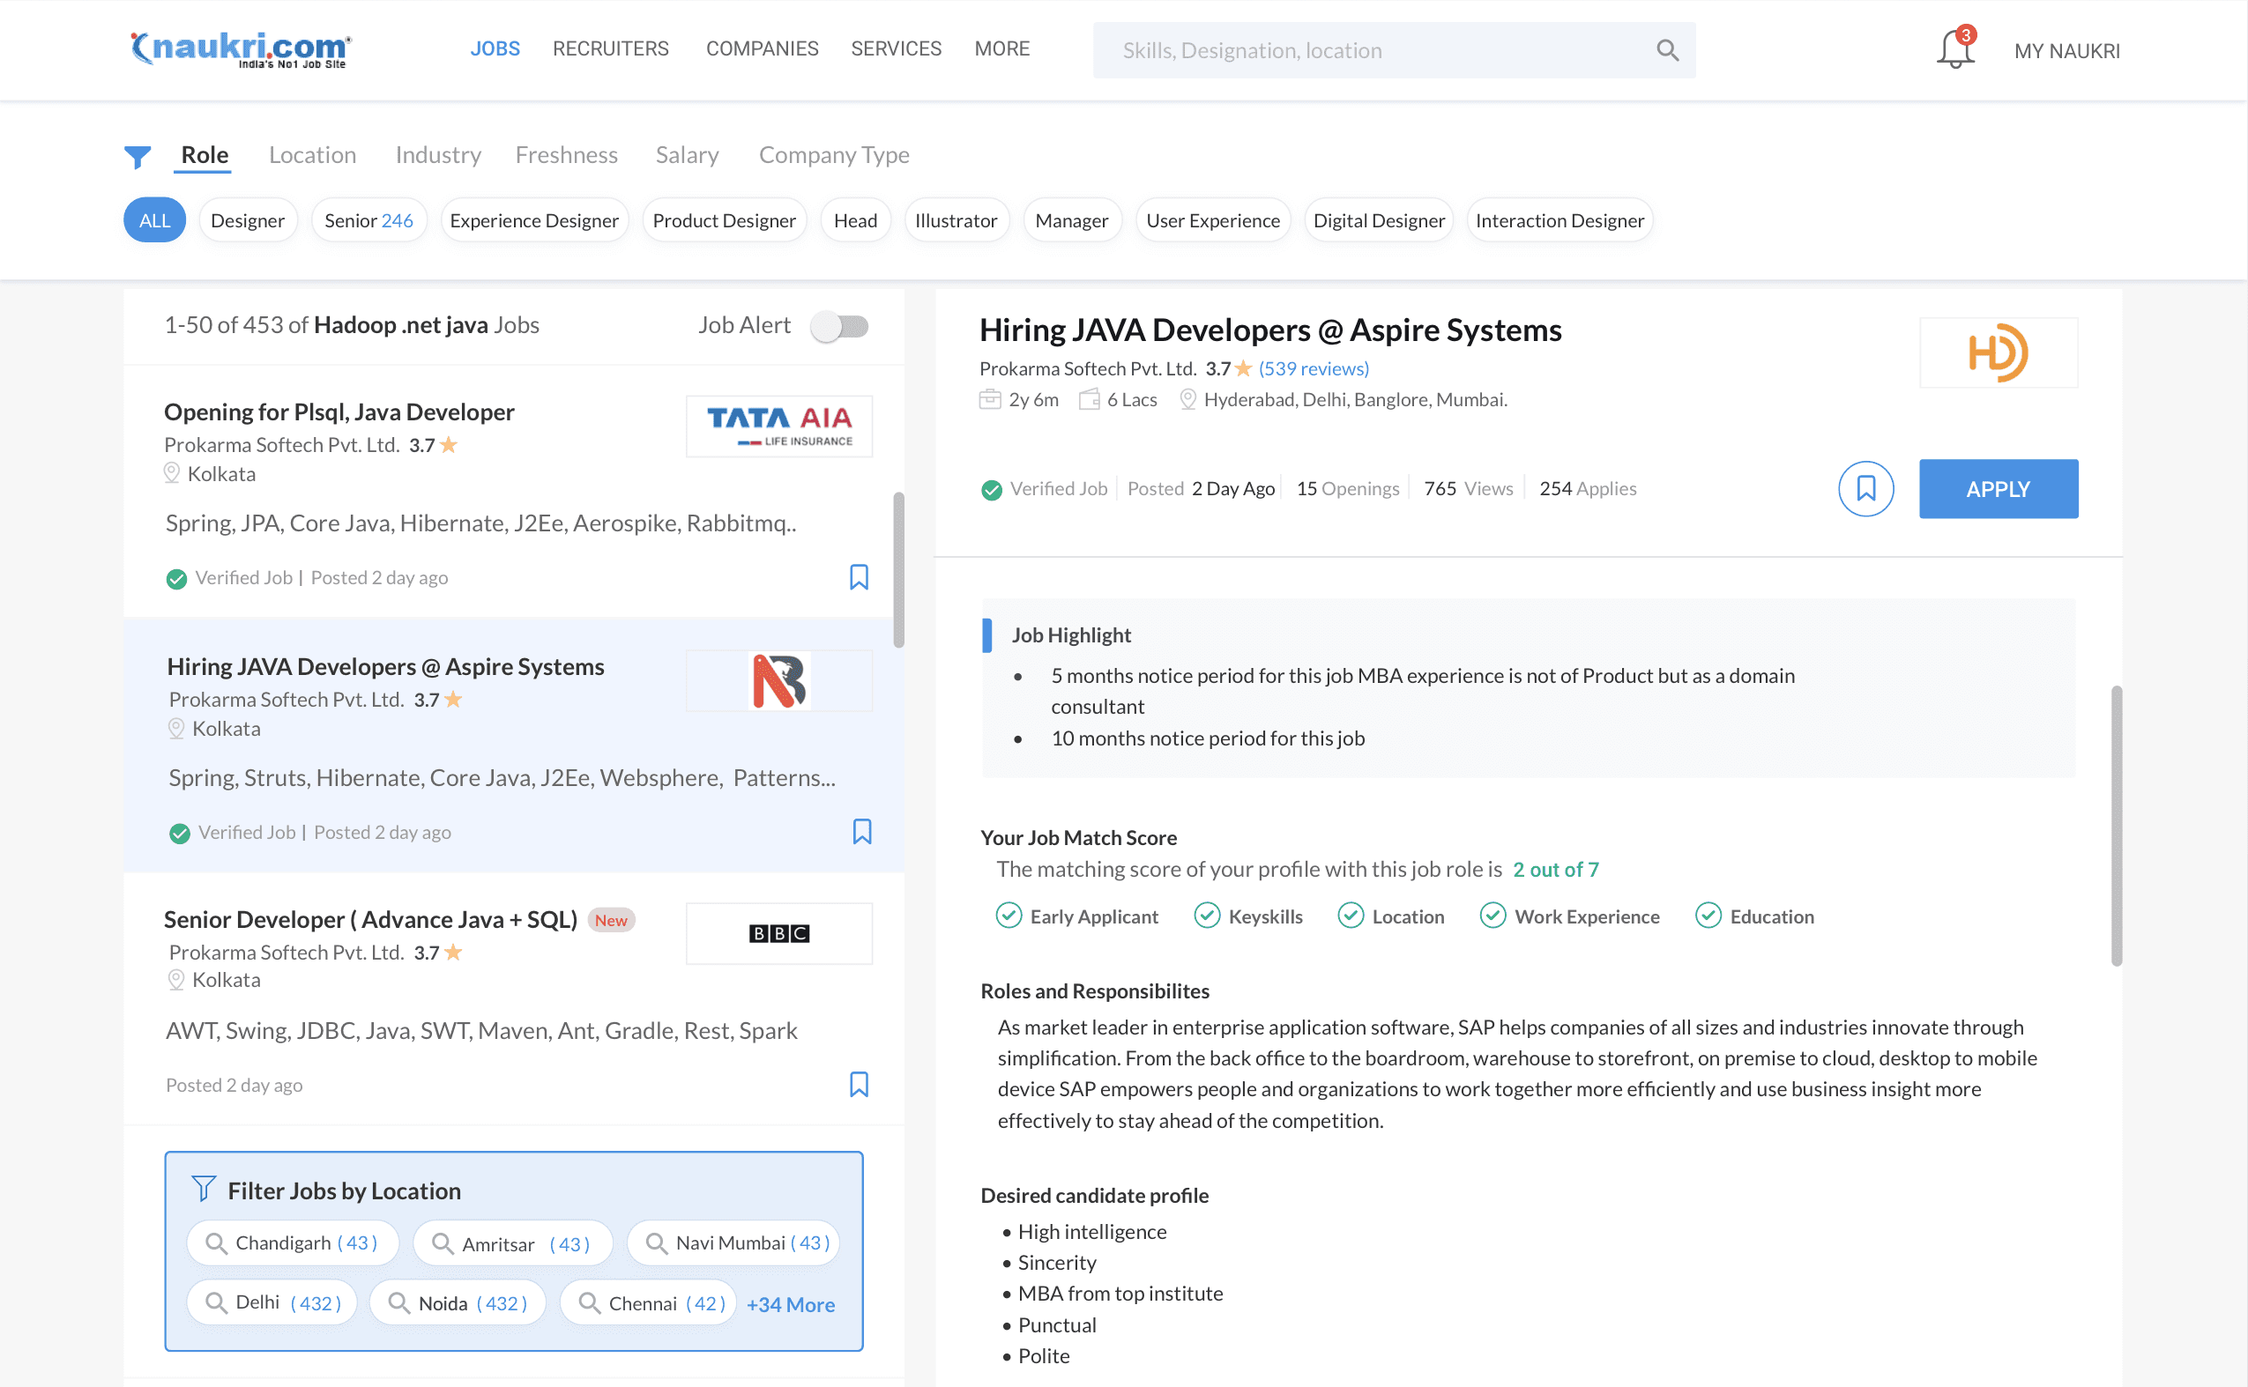The image size is (2248, 1387).
Task: Select the ALL role filter chip
Action: click(x=154, y=220)
